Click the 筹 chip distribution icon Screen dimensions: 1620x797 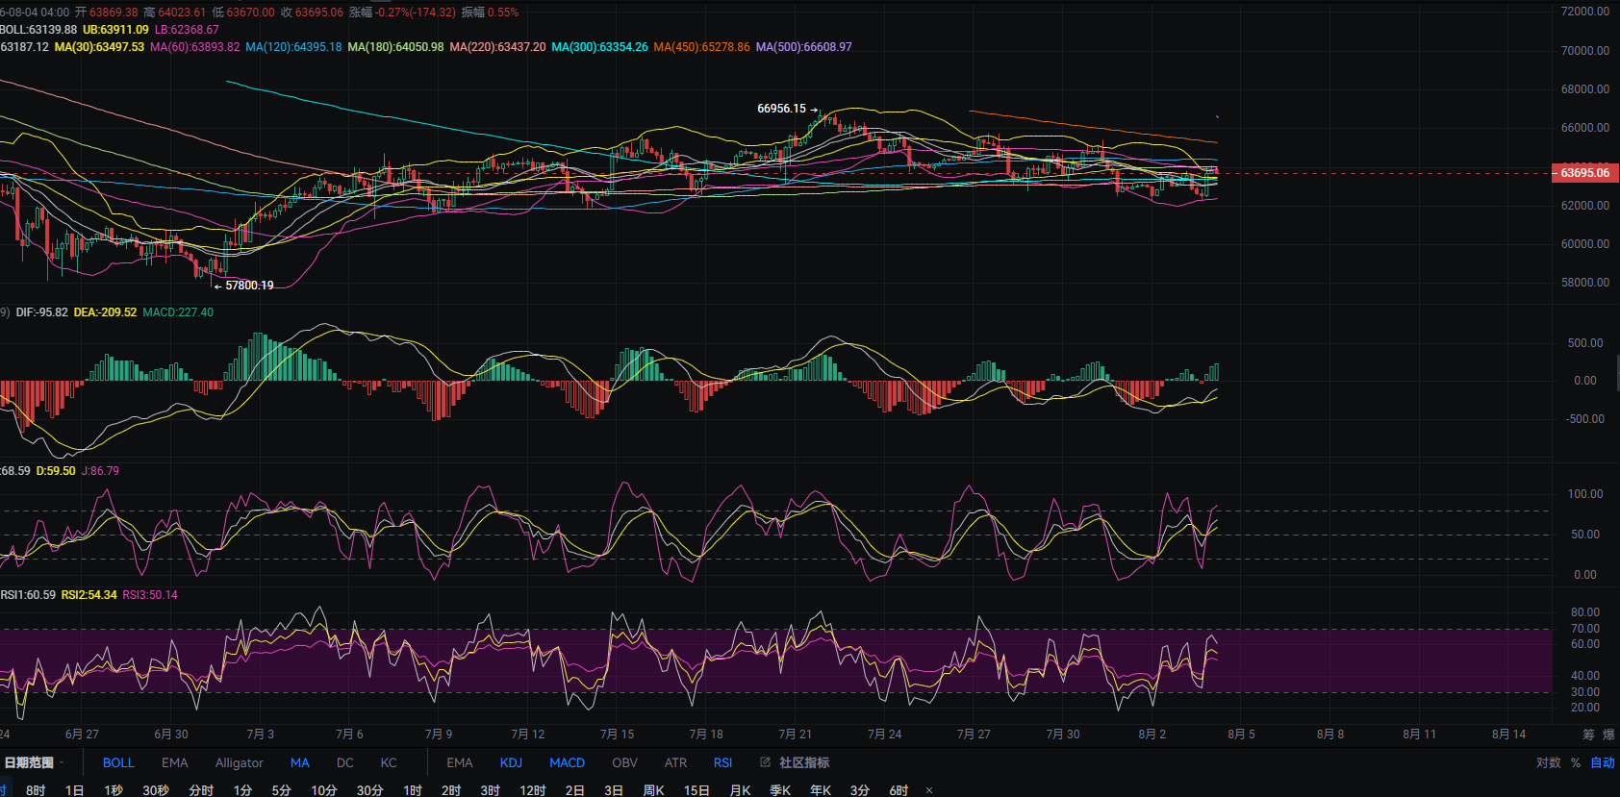(1588, 734)
